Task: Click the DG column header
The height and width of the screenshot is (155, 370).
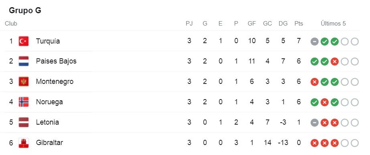Action: (283, 24)
